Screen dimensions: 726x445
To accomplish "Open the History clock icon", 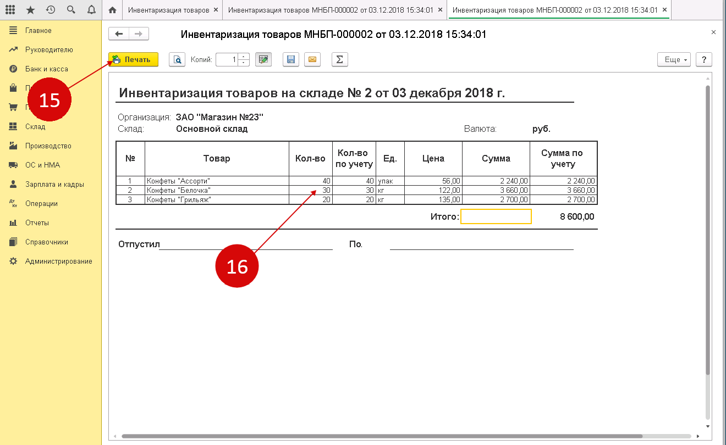I will tap(51, 10).
